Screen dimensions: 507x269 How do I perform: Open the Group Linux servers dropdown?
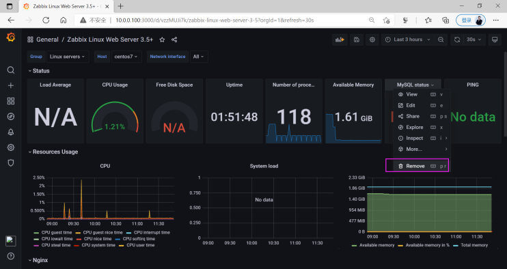67,57
